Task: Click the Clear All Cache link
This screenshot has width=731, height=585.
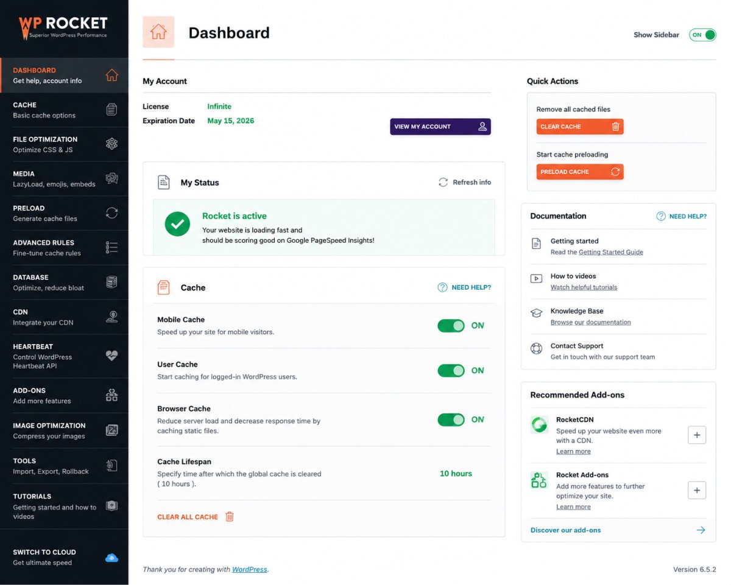Action: pos(188,517)
